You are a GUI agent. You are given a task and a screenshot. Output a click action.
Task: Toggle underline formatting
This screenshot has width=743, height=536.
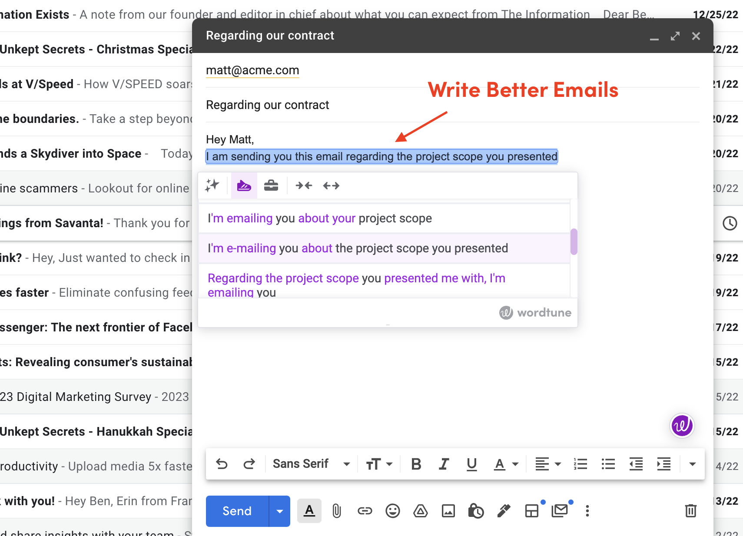[471, 464]
